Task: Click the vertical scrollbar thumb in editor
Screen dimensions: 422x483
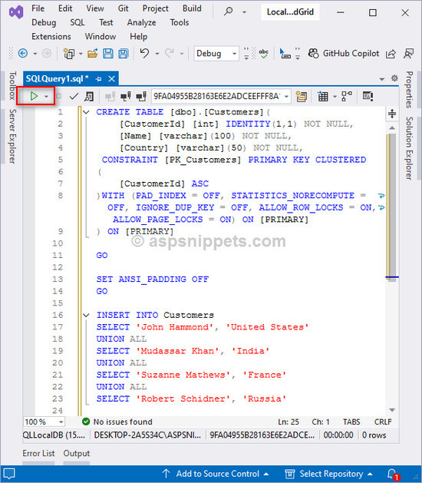Action: coord(392,207)
